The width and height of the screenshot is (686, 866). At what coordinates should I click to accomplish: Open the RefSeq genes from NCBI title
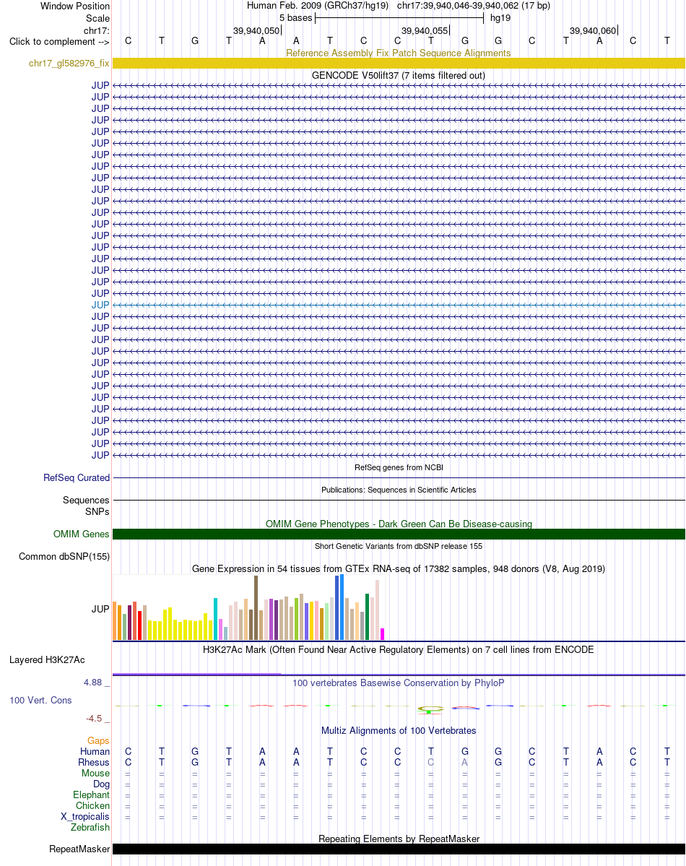pos(399,467)
